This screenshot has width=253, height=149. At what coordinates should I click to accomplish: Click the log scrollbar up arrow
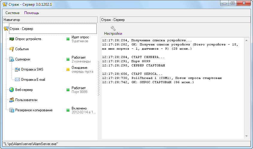point(246,40)
